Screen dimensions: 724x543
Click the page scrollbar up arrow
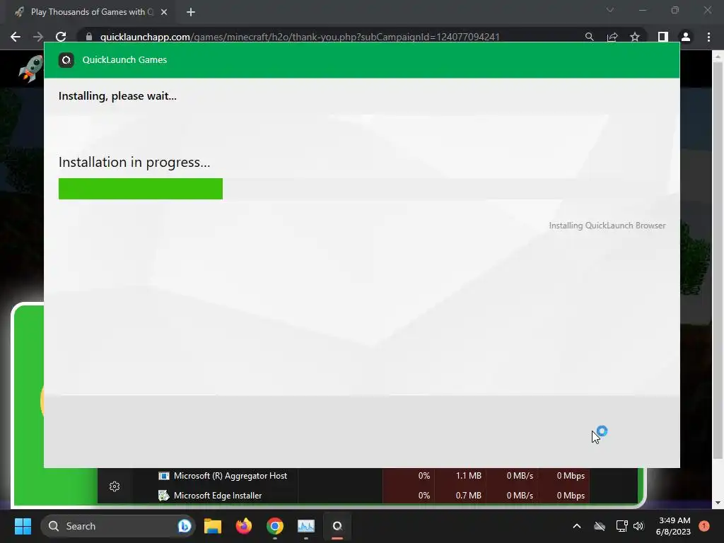coord(718,57)
